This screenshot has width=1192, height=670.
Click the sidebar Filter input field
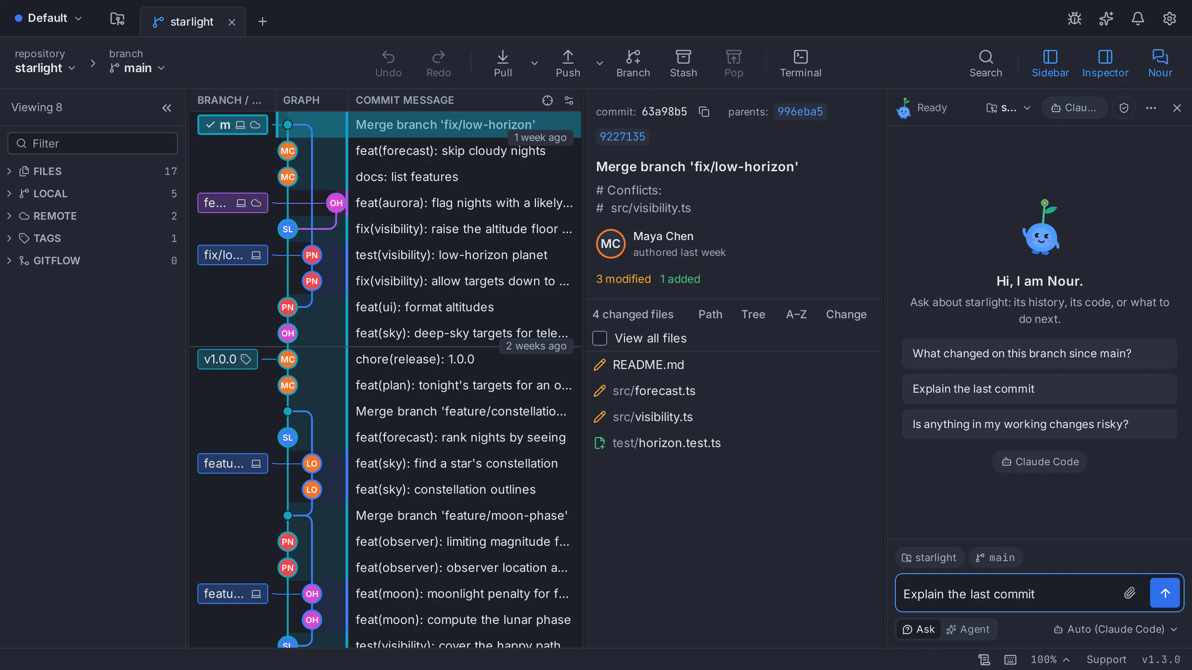click(93, 143)
